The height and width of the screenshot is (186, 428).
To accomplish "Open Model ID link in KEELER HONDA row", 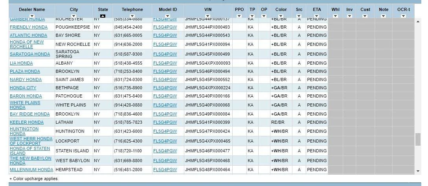I will [165, 122].
